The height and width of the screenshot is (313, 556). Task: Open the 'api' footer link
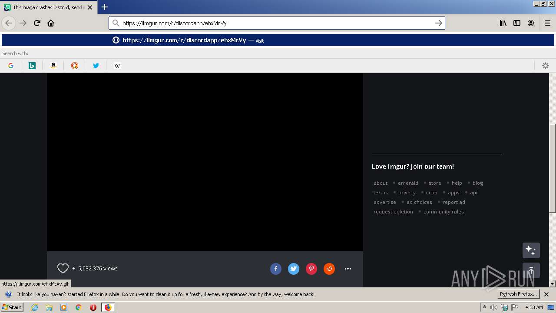pyautogui.click(x=473, y=193)
